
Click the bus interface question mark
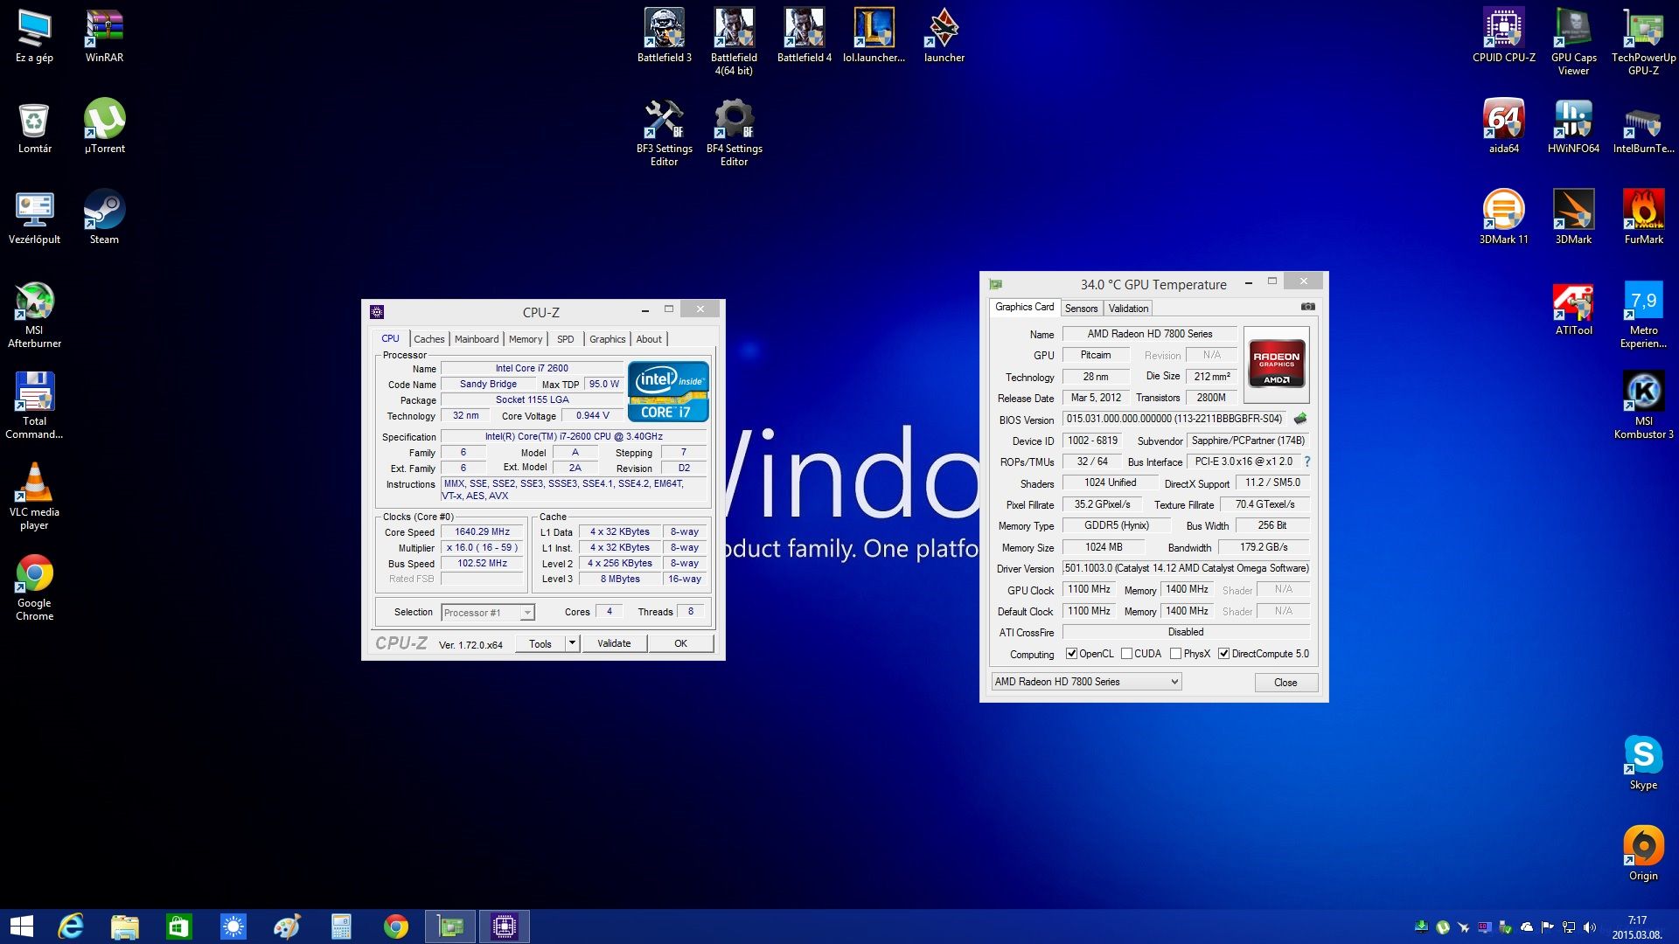1307,462
